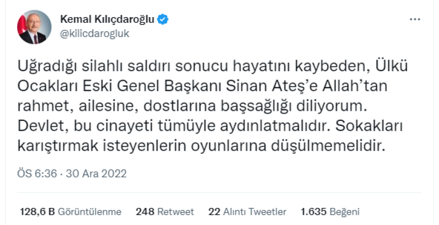Screen dimensions: 439x225
Task: Show the Retweet list via its label
Action: 176,212
